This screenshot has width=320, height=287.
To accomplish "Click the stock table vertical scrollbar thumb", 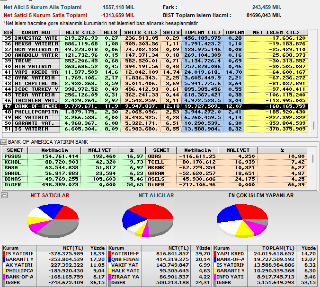I will [x=313, y=158].
